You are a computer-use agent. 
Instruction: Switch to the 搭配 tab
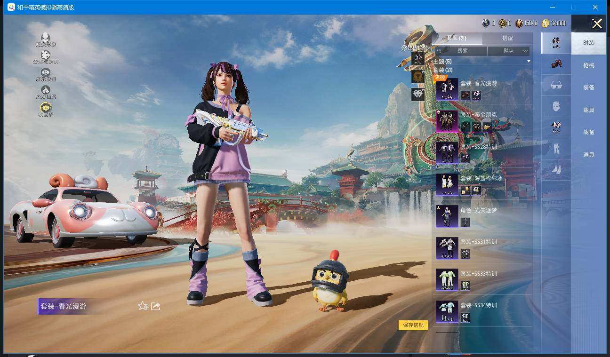click(507, 38)
